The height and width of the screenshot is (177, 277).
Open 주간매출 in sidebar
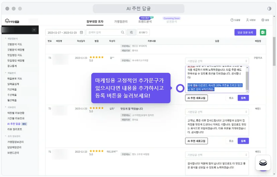point(12,95)
